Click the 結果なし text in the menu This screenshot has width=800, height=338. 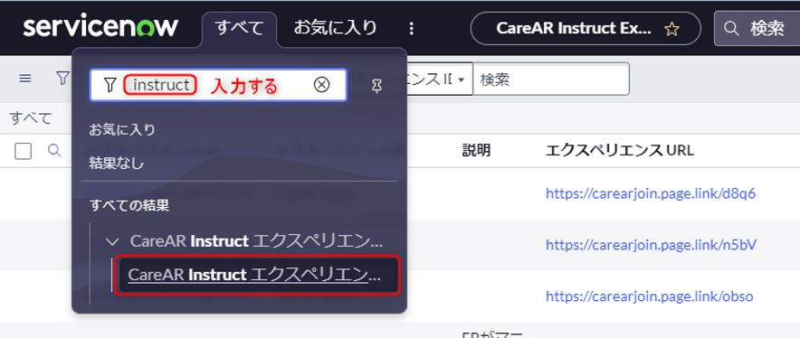coord(117,164)
